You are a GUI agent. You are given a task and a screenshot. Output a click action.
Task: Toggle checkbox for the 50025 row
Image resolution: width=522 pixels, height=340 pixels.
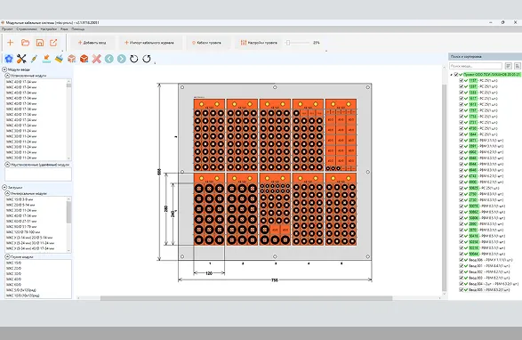(461, 188)
